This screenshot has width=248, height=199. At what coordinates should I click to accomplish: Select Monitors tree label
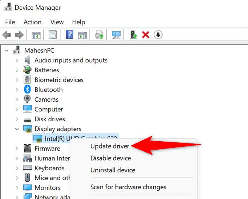click(48, 188)
